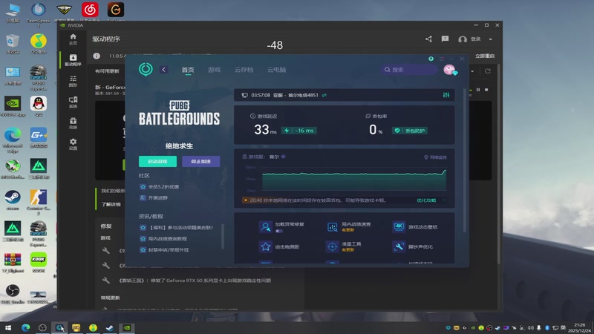Open the 封禁申诉/举报外挂 article
The height and width of the screenshot is (334, 594).
(164, 250)
